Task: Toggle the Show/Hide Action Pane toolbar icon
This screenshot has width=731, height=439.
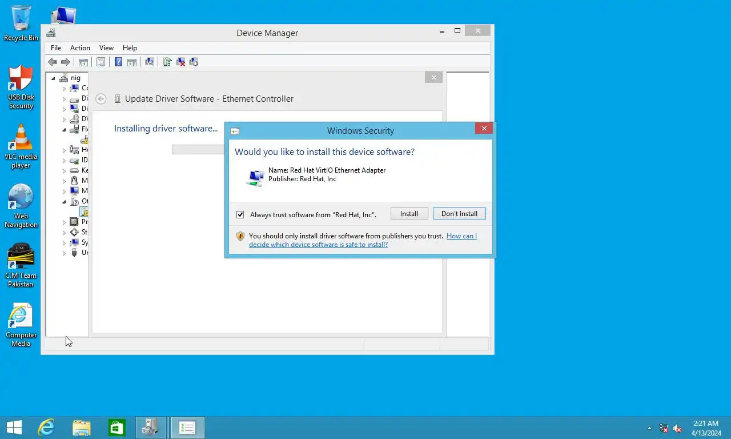Action: (131, 62)
